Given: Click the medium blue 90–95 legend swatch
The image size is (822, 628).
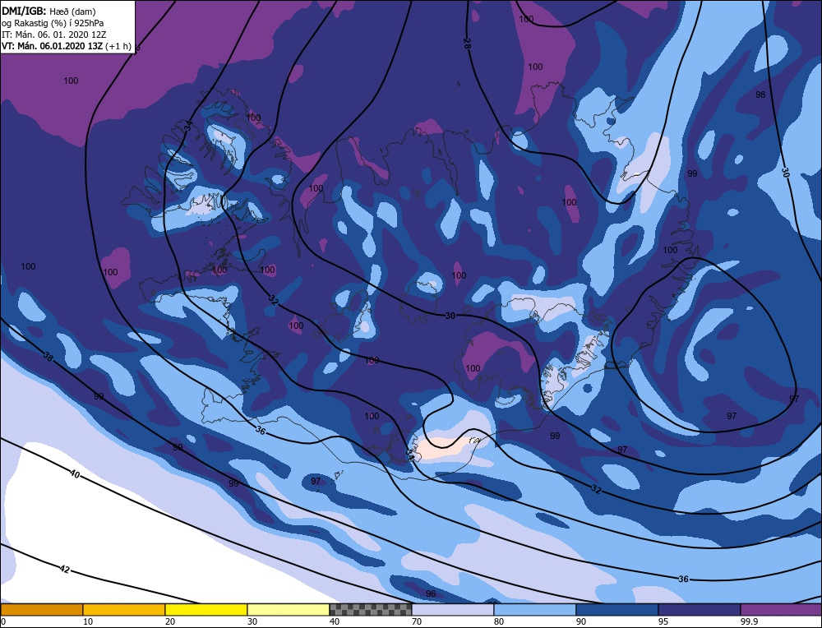Looking at the screenshot, I should point(617,609).
